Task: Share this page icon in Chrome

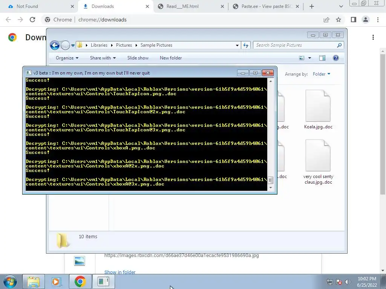Action: click(326, 20)
